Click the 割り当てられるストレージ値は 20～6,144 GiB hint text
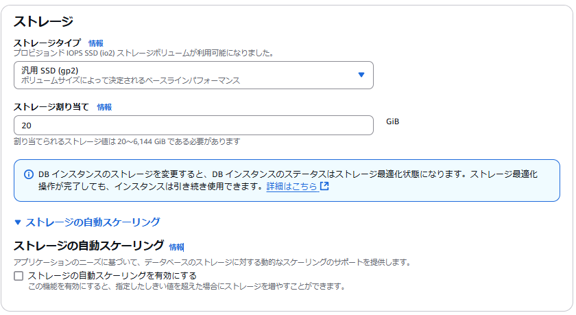This screenshot has width=576, height=315. (x=127, y=141)
